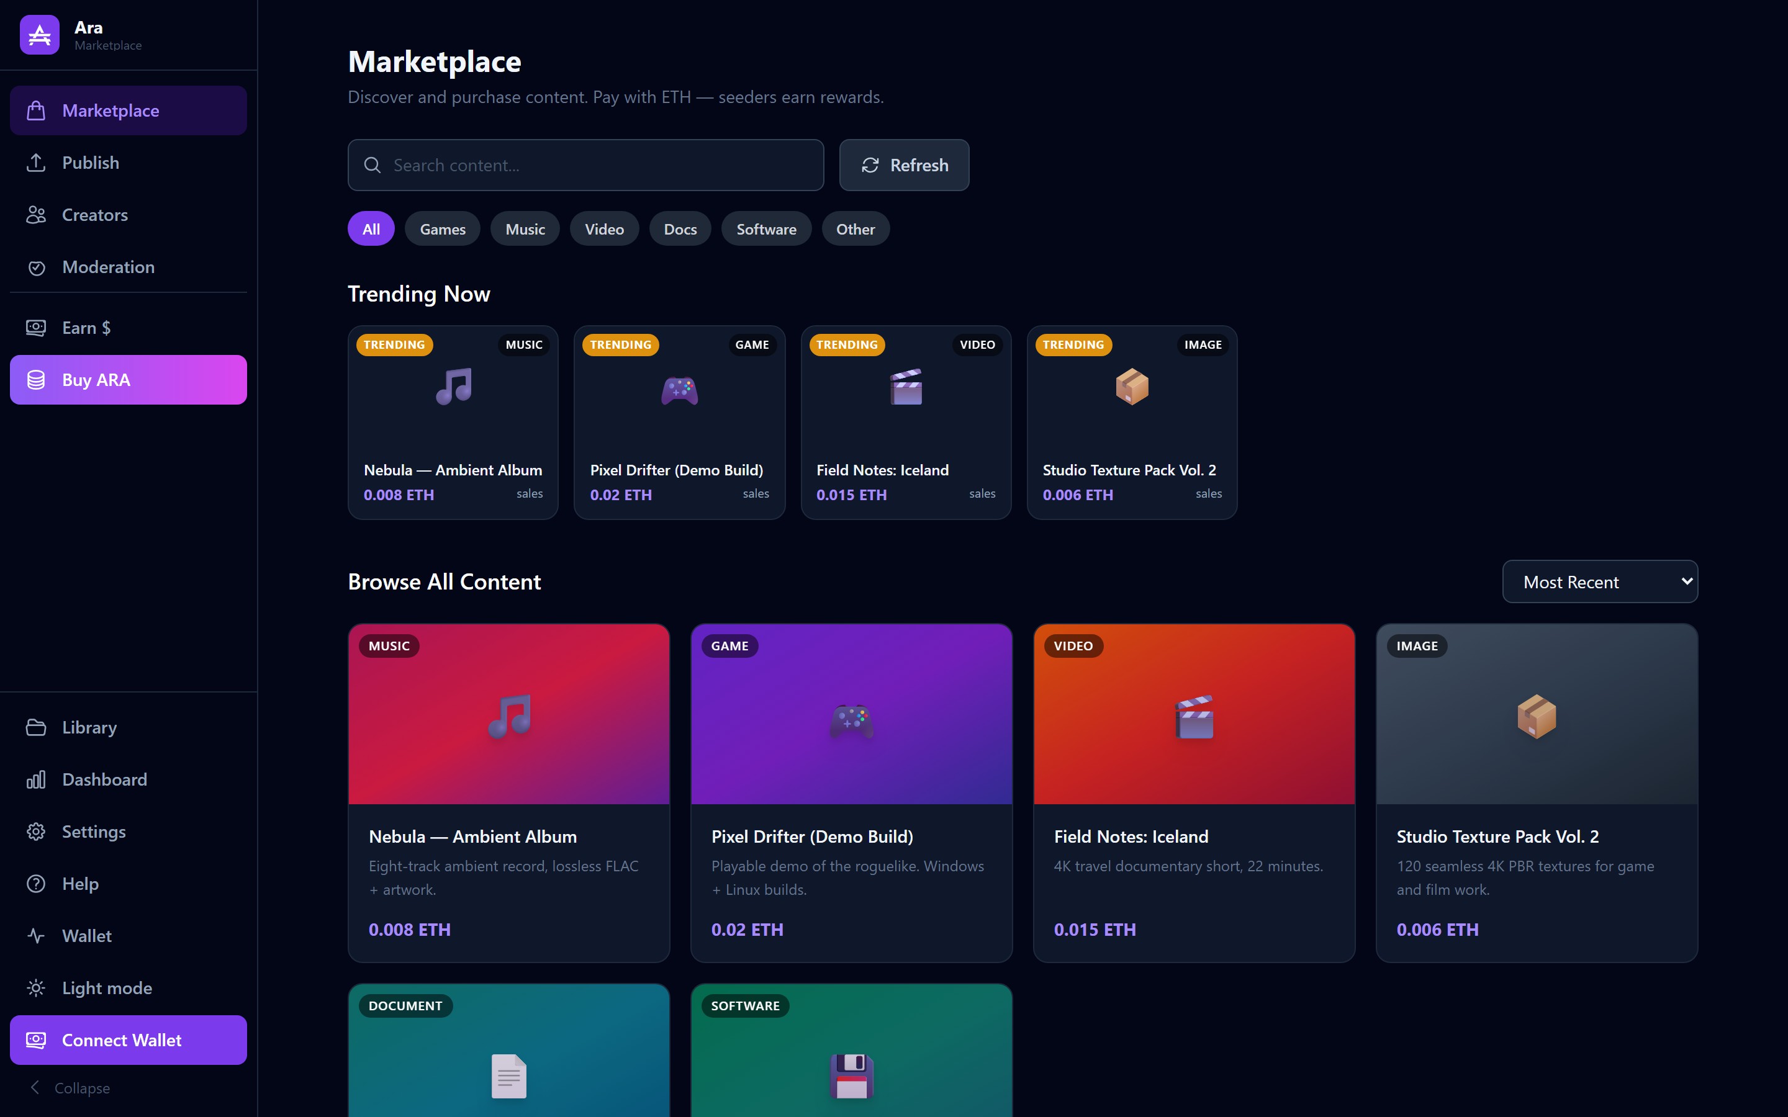This screenshot has height=1117, width=1788.
Task: Click the MUSIC tag on browse card
Action: [389, 645]
